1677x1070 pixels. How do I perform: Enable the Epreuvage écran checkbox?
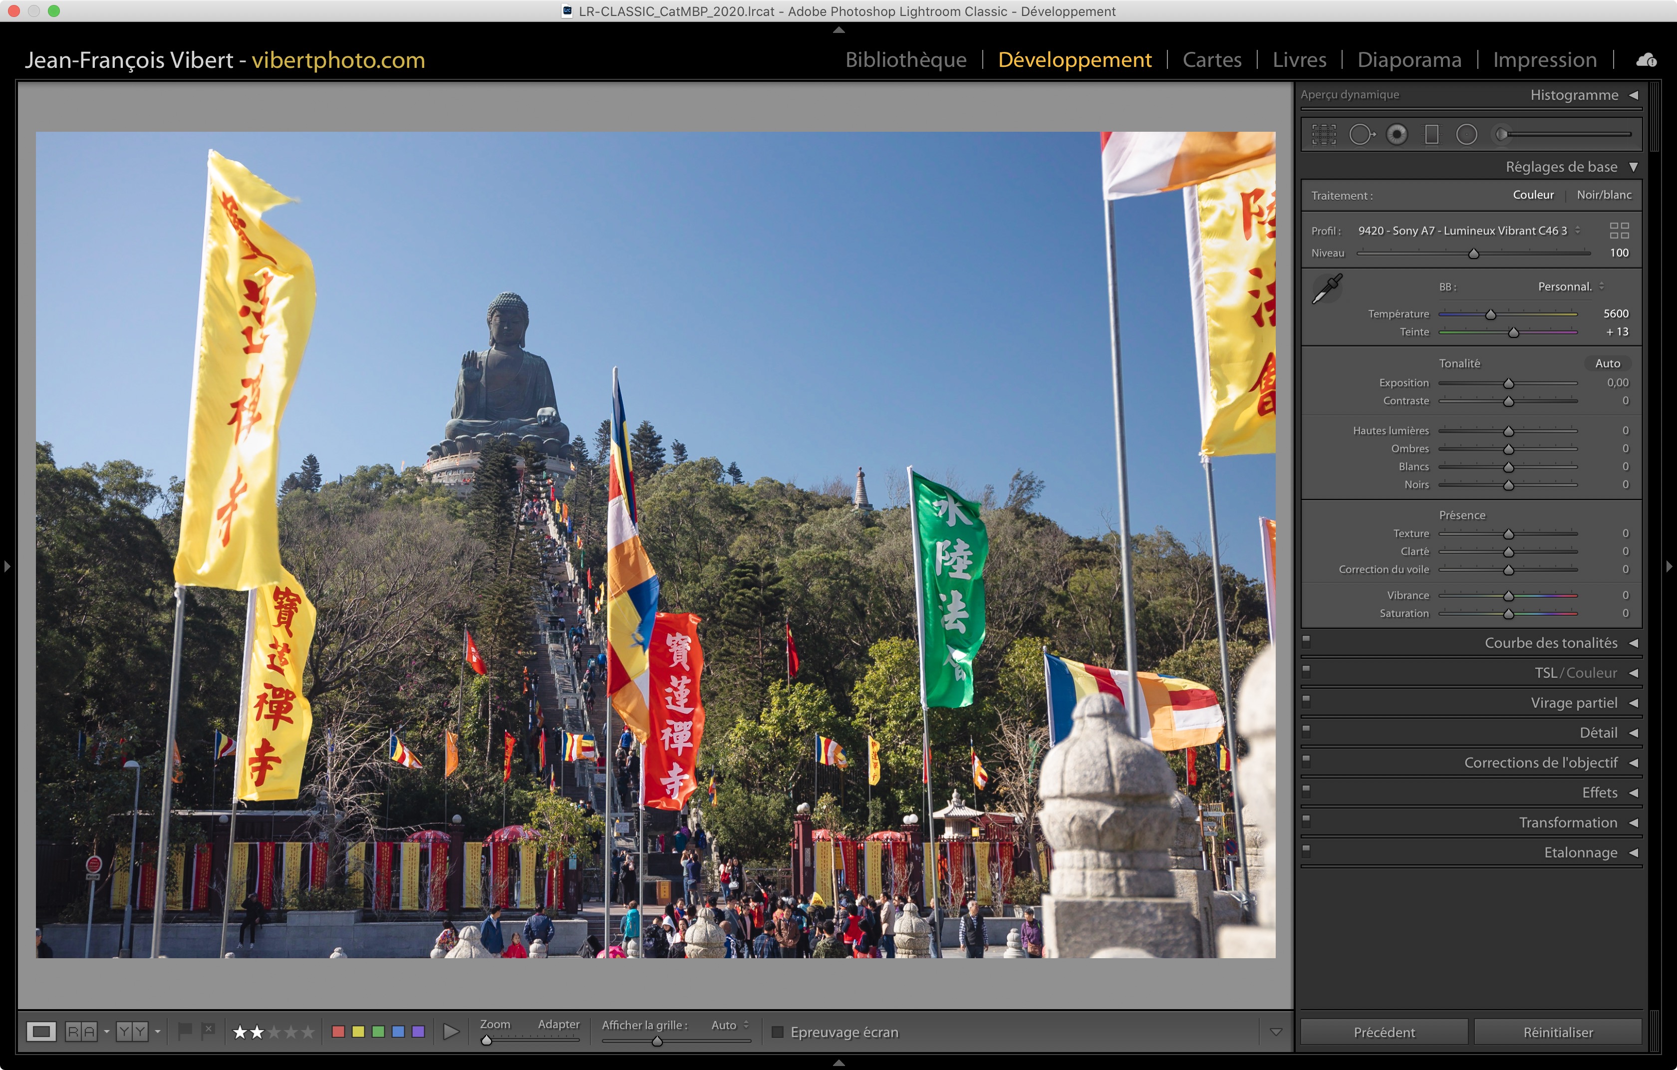[x=778, y=1032]
